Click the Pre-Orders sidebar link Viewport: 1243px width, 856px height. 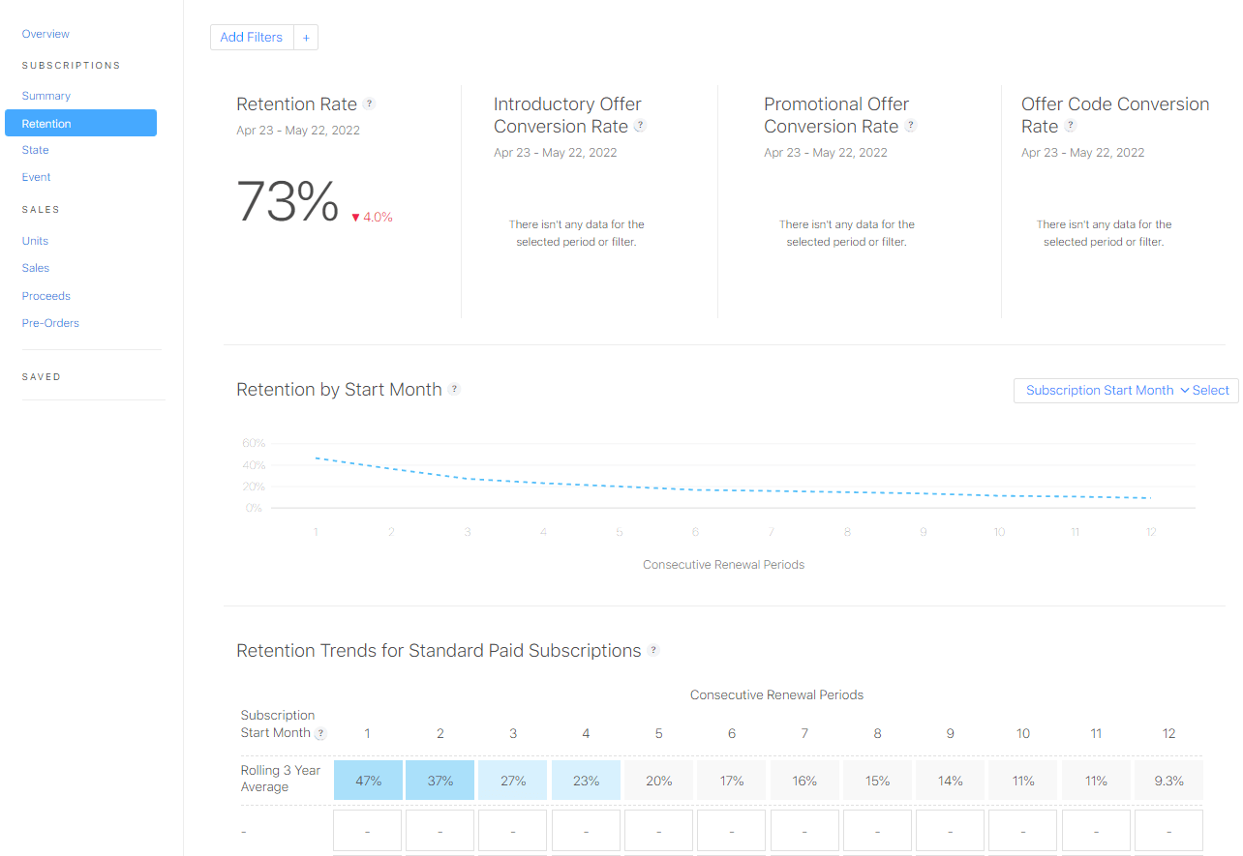pyautogui.click(x=50, y=322)
